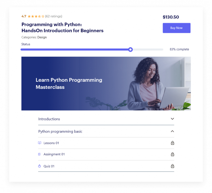Click the Introductions section heading

point(49,119)
